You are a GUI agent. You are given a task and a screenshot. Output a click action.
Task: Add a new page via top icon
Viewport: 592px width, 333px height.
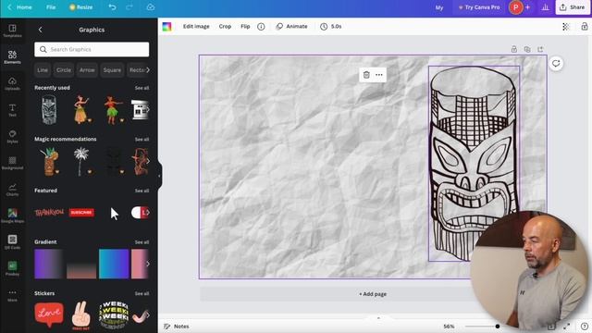540,49
